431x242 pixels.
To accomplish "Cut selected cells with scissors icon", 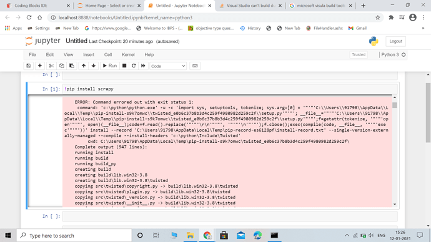I will coord(51,66).
